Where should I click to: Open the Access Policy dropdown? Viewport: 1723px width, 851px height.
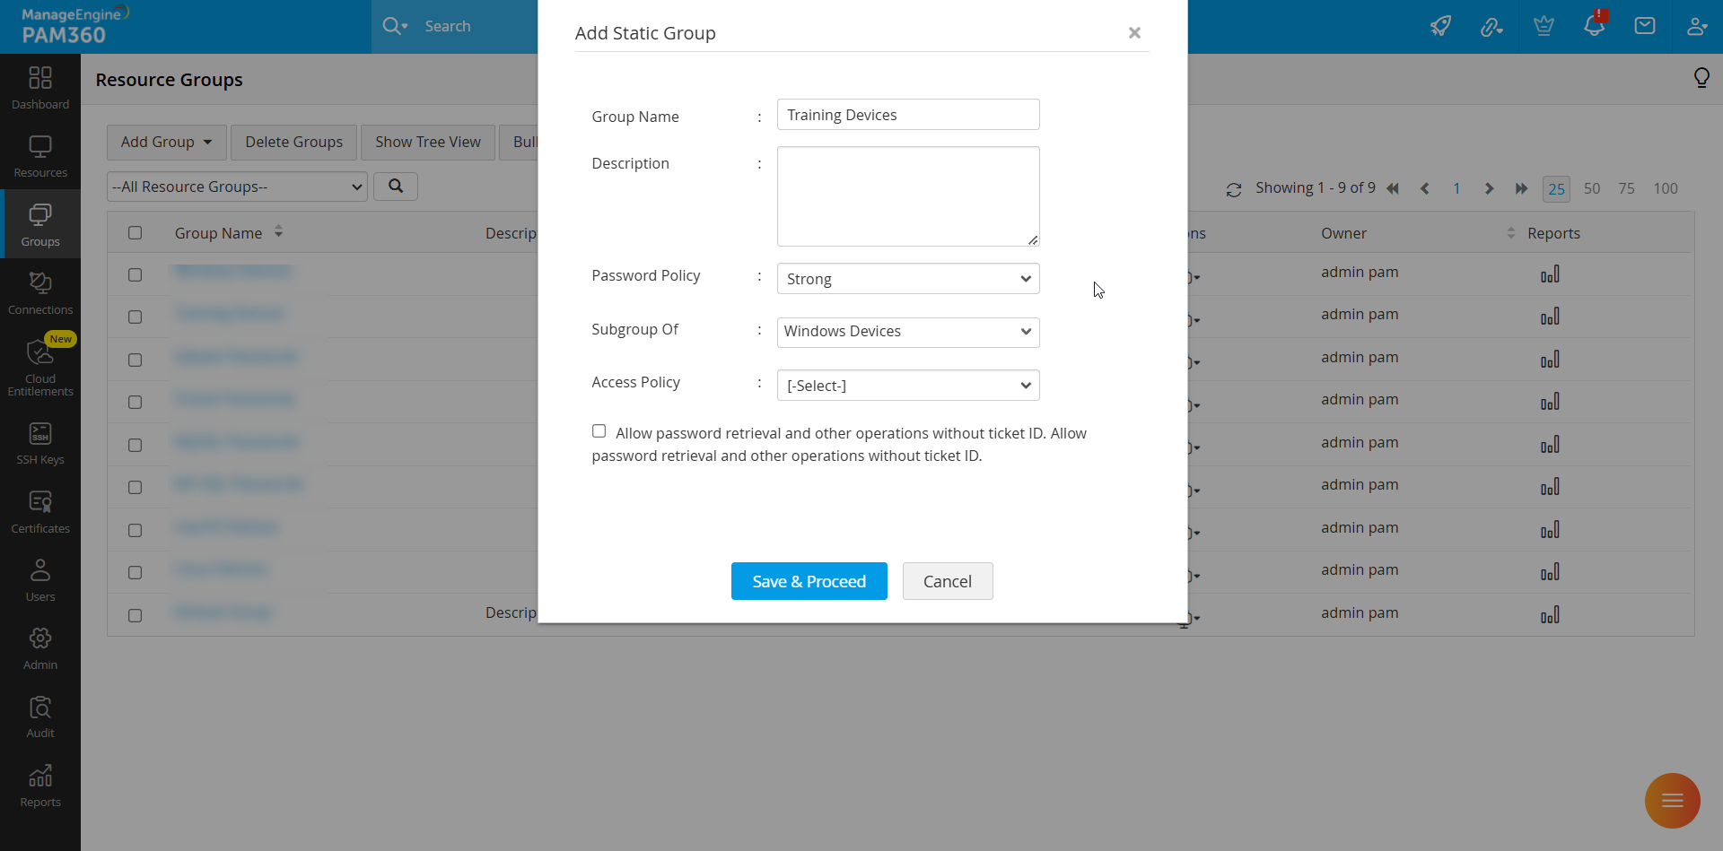coord(907,385)
